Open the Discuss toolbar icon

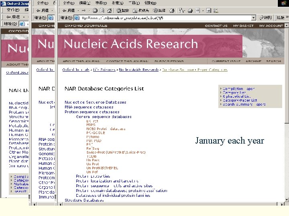[x=209, y=11]
